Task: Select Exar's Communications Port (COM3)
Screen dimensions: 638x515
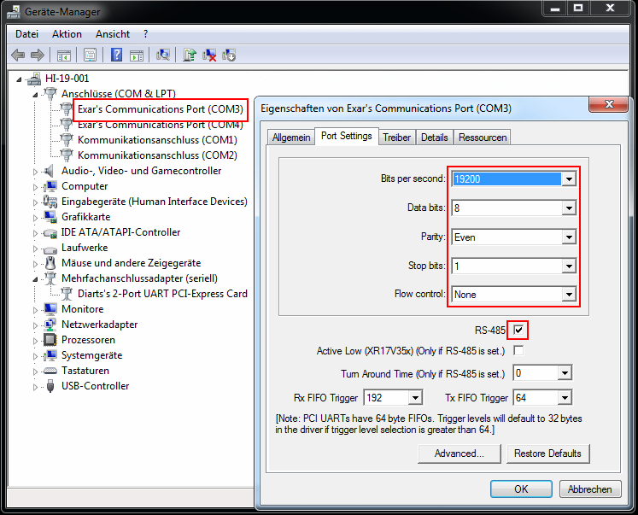Action: click(x=161, y=109)
